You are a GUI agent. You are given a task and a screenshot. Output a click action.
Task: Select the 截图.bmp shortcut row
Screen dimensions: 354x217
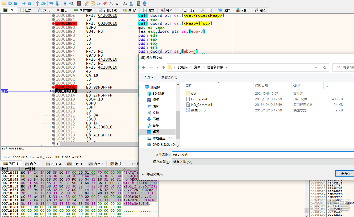tap(265, 110)
